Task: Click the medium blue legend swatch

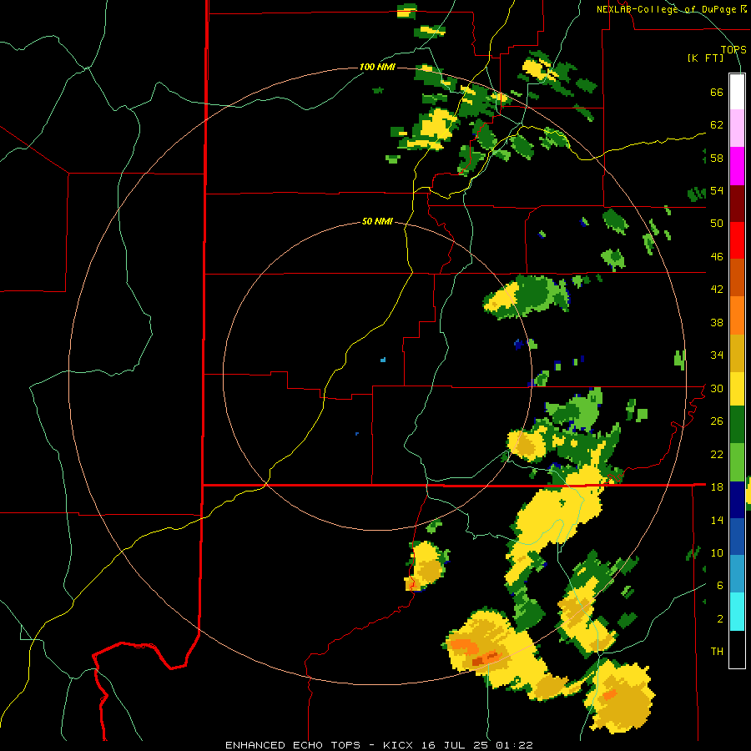Action: pyautogui.click(x=737, y=537)
